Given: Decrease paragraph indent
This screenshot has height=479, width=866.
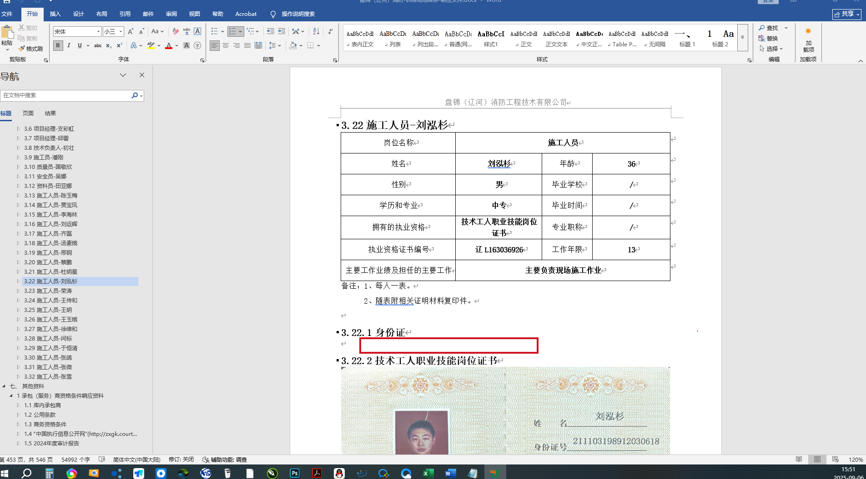Looking at the screenshot, I should (x=271, y=31).
